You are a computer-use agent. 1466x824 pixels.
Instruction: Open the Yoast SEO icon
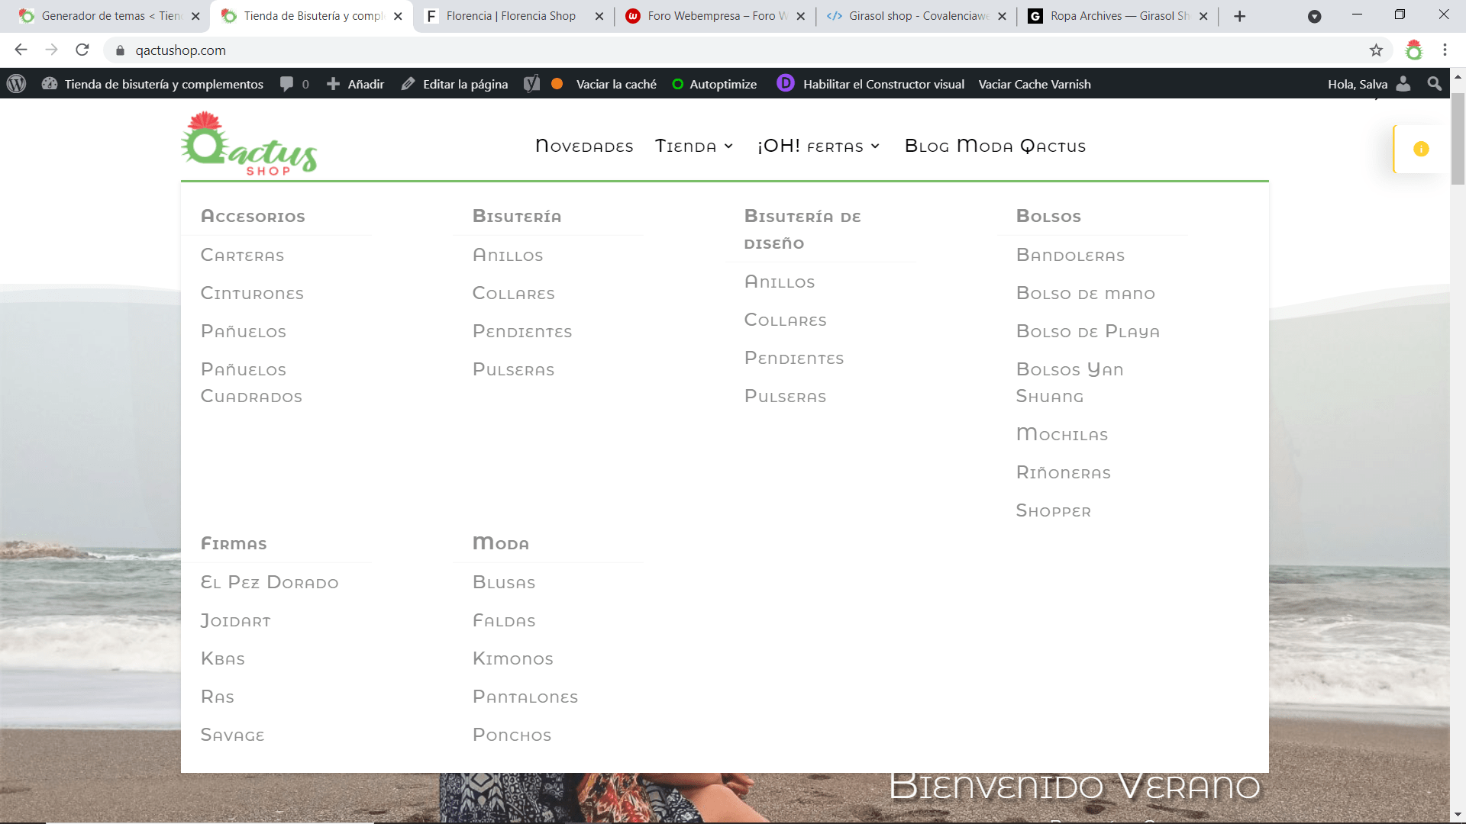coord(532,84)
